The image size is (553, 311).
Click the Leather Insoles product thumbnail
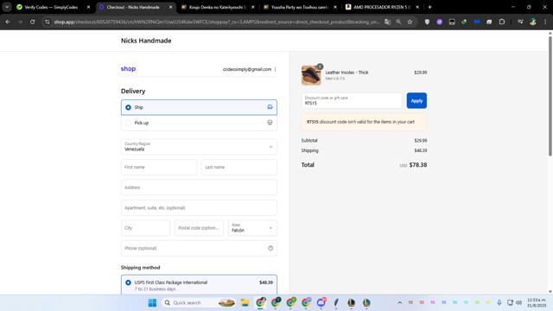click(311, 75)
